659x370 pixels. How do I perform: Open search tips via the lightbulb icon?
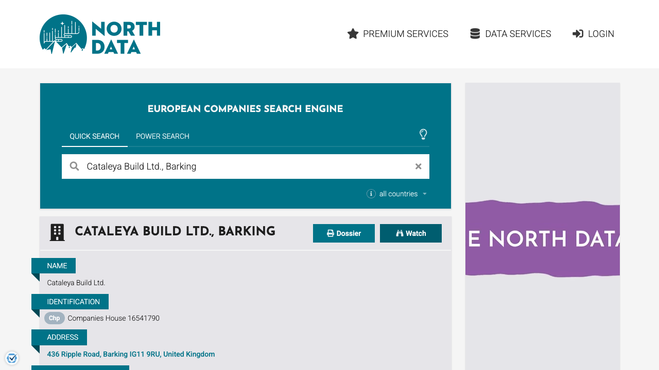(423, 134)
